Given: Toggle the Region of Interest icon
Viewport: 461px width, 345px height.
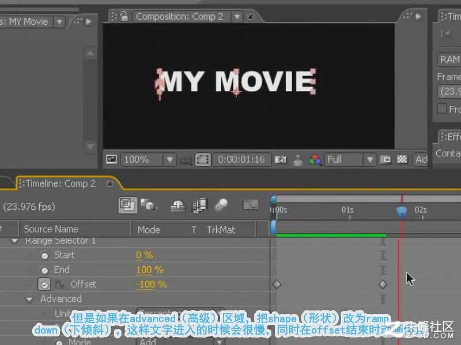Looking at the screenshot, I should coord(386,160).
